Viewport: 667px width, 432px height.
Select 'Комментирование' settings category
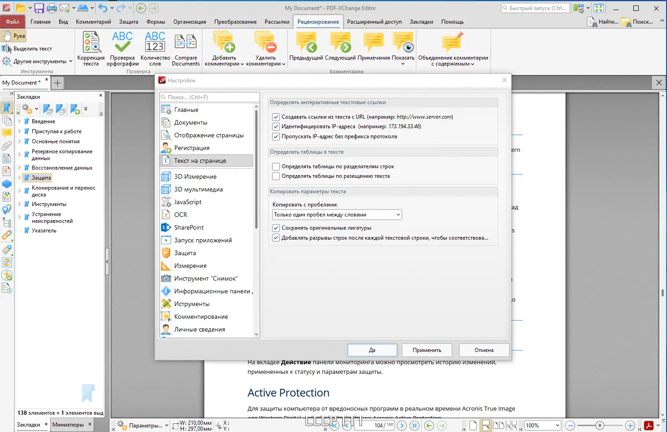pos(207,316)
